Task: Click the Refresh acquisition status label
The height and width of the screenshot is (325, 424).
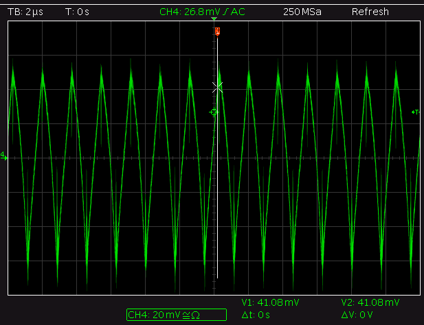Action: [370, 12]
